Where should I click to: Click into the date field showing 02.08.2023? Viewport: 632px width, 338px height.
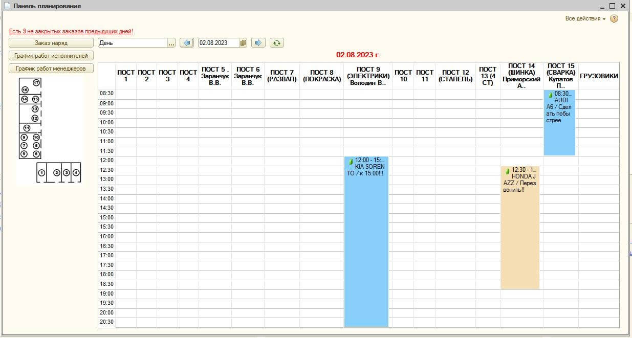[219, 43]
